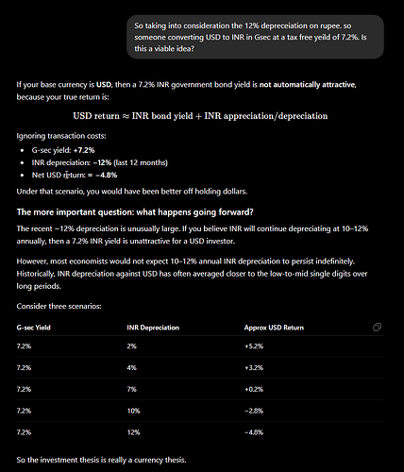Click the sentence about better off holding dollars

132,192
